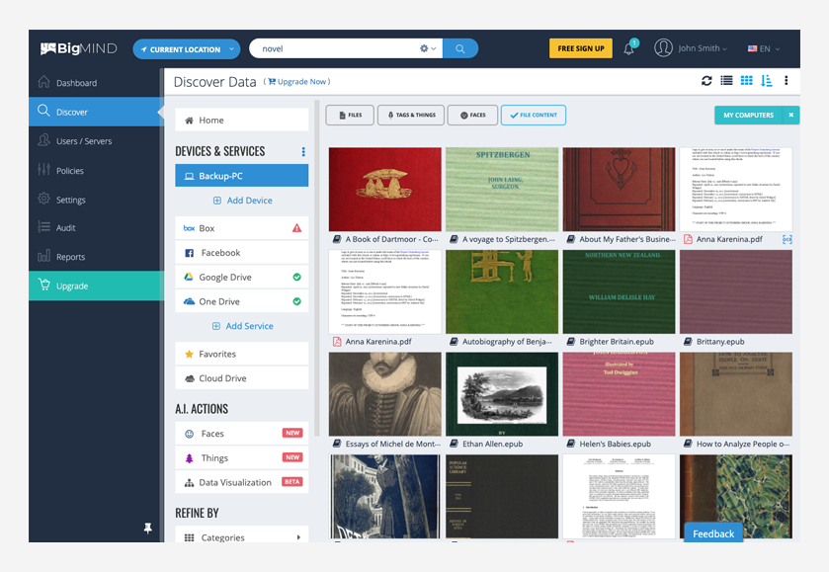
Task: Switch to list view of files
Action: pos(728,82)
